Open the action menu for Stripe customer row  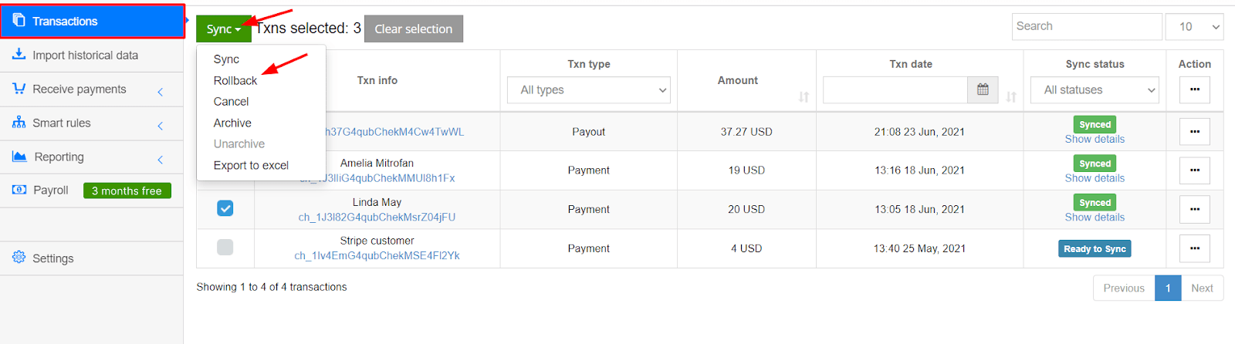(1194, 248)
